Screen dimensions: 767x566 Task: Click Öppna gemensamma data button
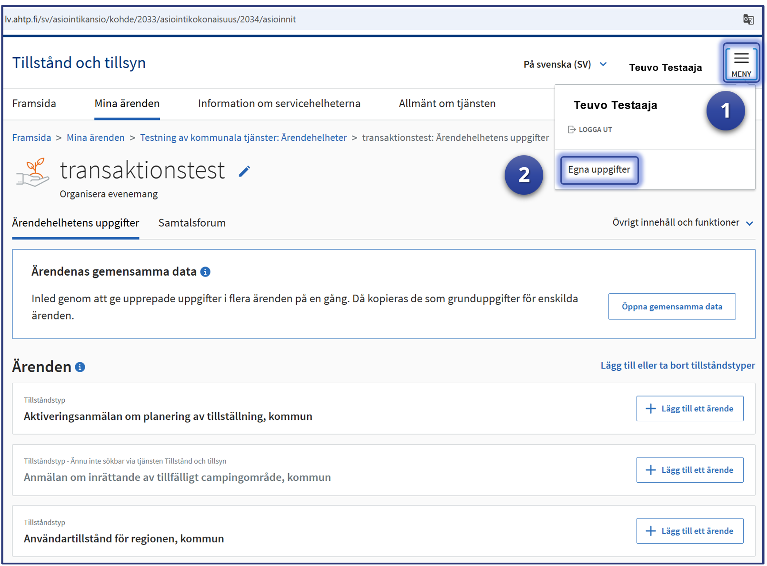pos(671,307)
